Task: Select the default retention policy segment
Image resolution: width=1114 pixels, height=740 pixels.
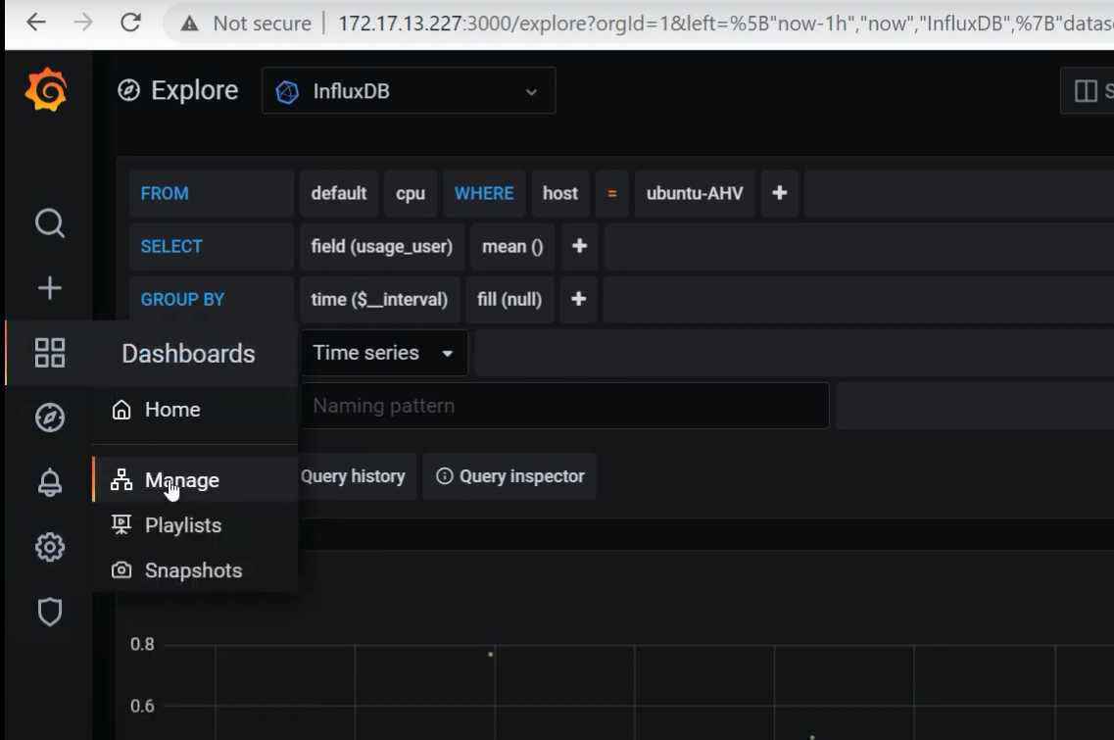Action: [339, 193]
